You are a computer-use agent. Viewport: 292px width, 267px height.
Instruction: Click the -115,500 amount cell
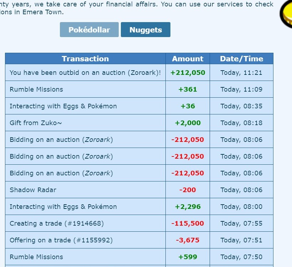coord(188,223)
